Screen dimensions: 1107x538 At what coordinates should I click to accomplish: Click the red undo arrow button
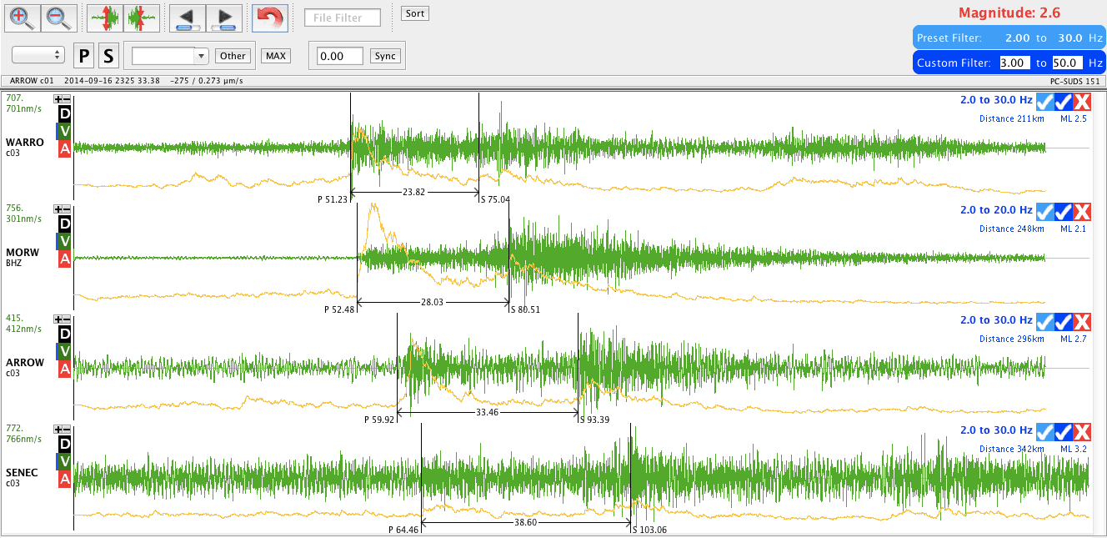(270, 18)
